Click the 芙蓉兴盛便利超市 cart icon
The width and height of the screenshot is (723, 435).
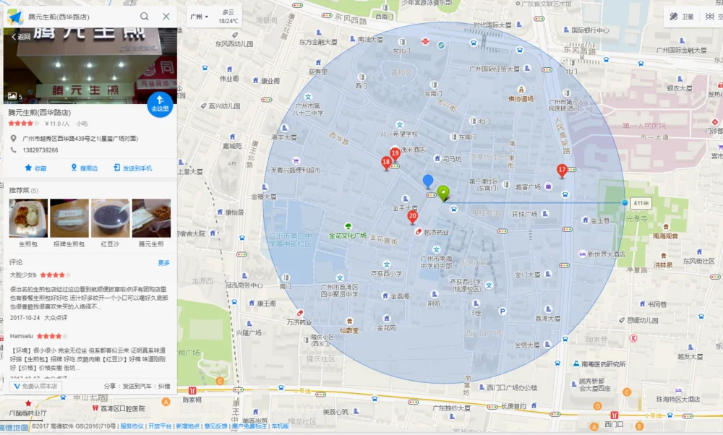(x=296, y=161)
